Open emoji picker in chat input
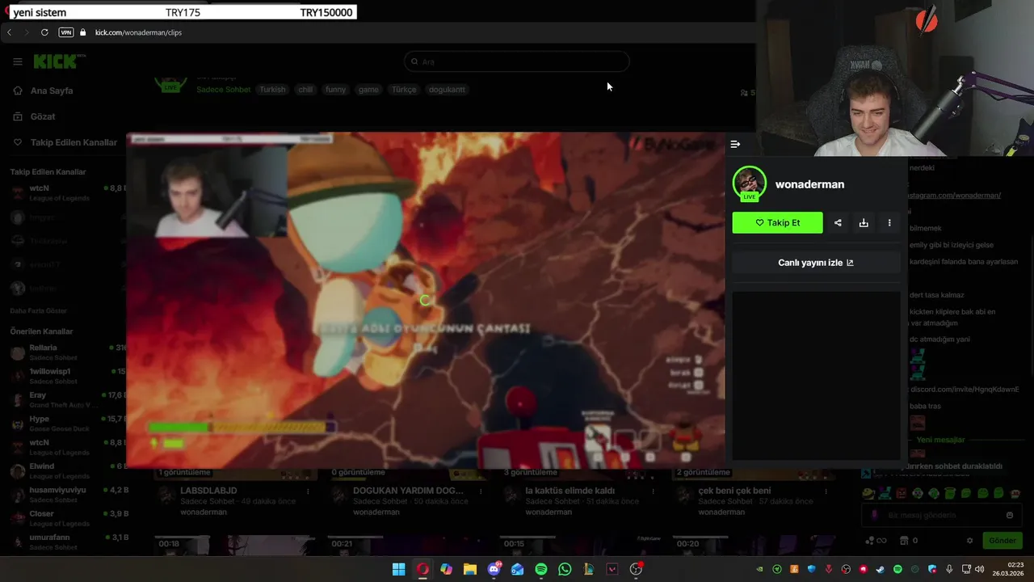 [x=1010, y=515]
